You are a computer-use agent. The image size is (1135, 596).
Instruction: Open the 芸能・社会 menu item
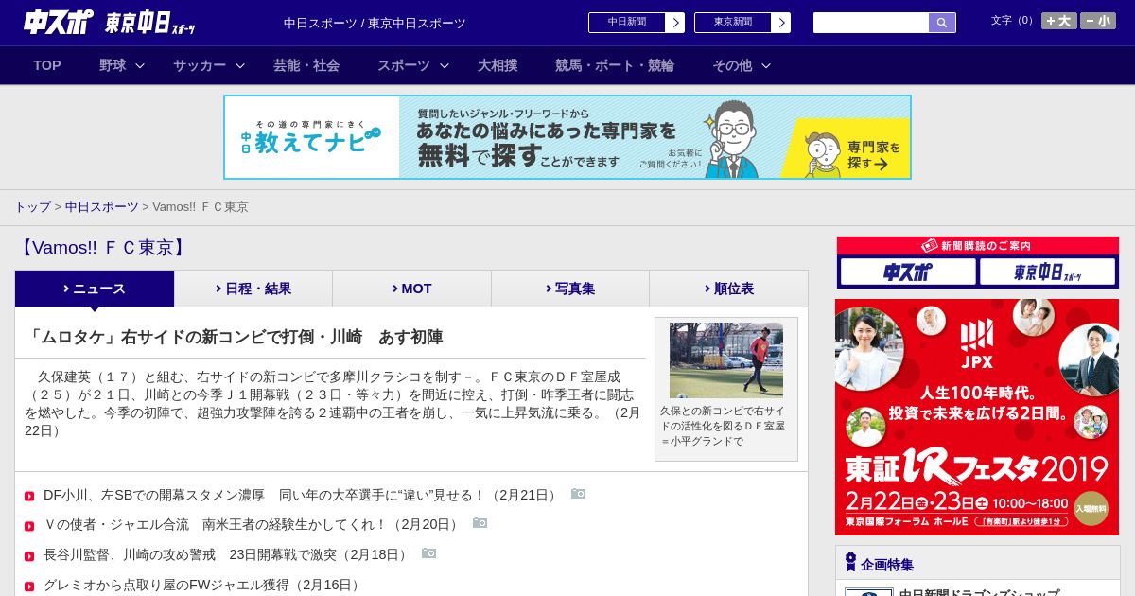(x=306, y=65)
